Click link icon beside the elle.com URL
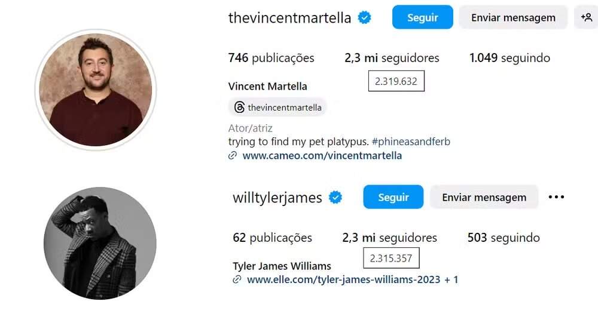 (237, 279)
